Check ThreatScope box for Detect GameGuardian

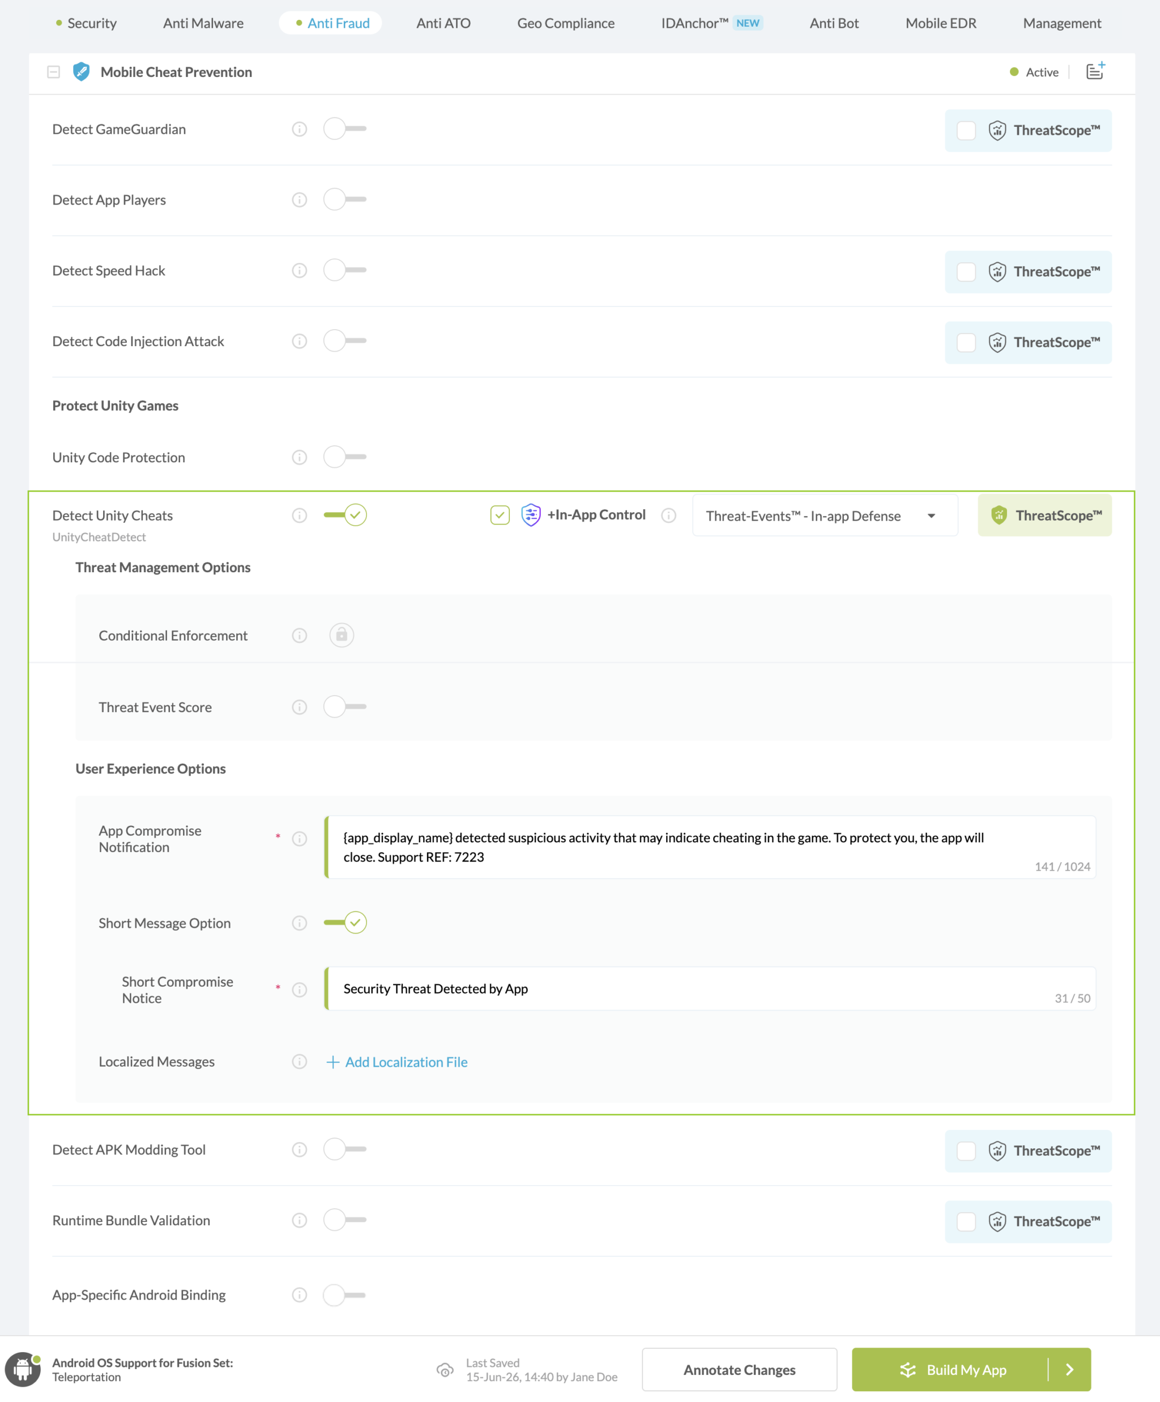coord(966,130)
